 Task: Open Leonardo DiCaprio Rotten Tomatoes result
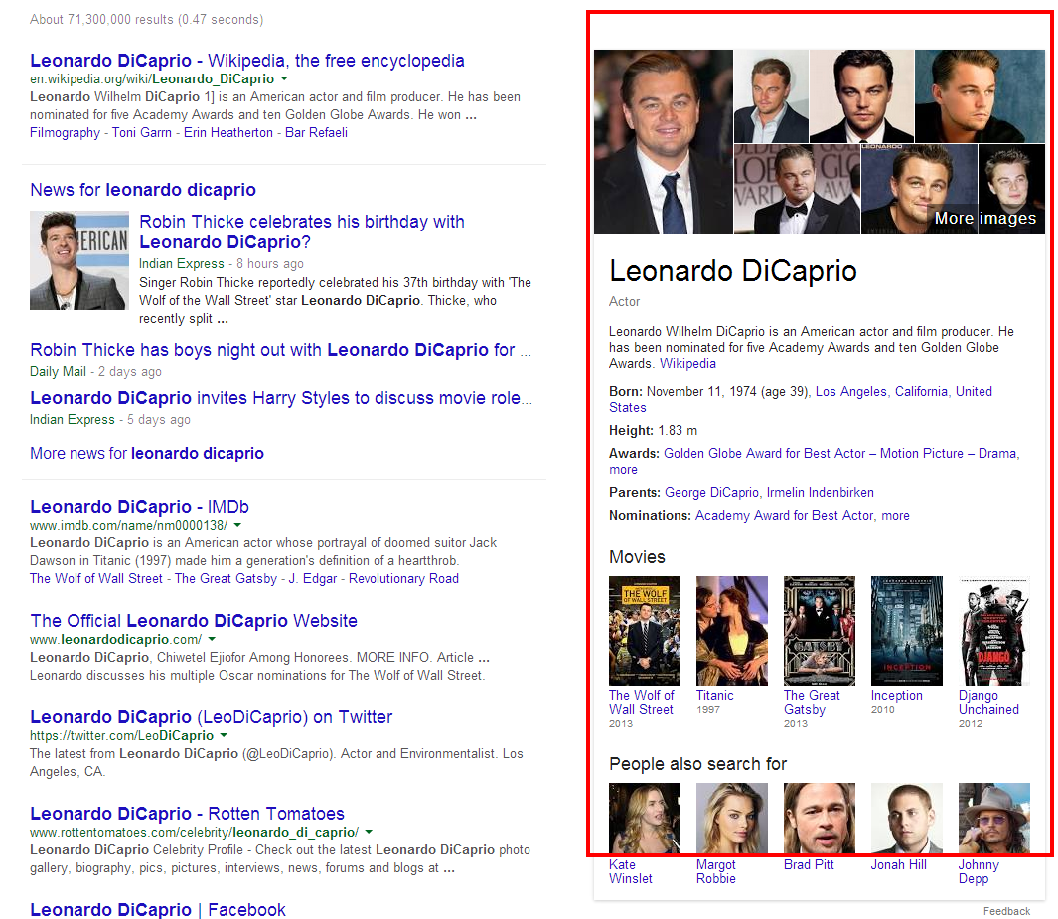[x=187, y=814]
